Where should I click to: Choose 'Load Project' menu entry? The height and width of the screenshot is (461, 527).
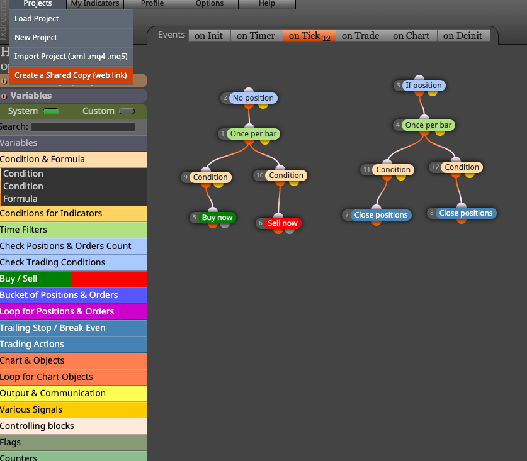click(71, 19)
